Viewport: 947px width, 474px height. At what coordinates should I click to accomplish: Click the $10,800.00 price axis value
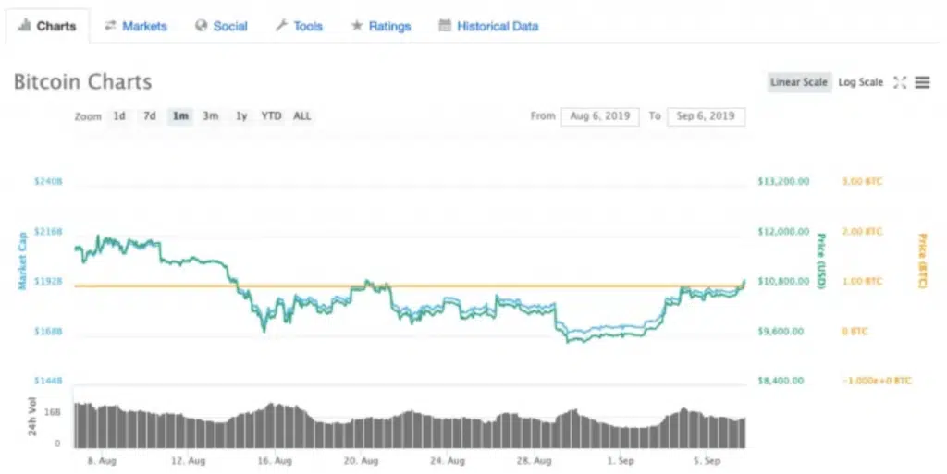point(783,281)
